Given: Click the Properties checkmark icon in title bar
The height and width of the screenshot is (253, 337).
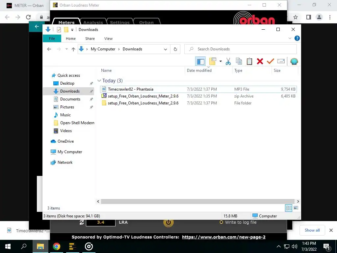Looking at the screenshot, I should [x=59, y=30].
